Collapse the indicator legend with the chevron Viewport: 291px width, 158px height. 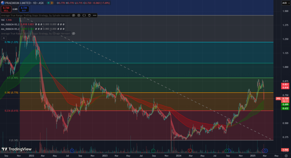(4, 38)
